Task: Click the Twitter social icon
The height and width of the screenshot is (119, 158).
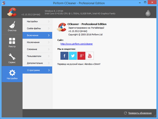Action: (73, 56)
